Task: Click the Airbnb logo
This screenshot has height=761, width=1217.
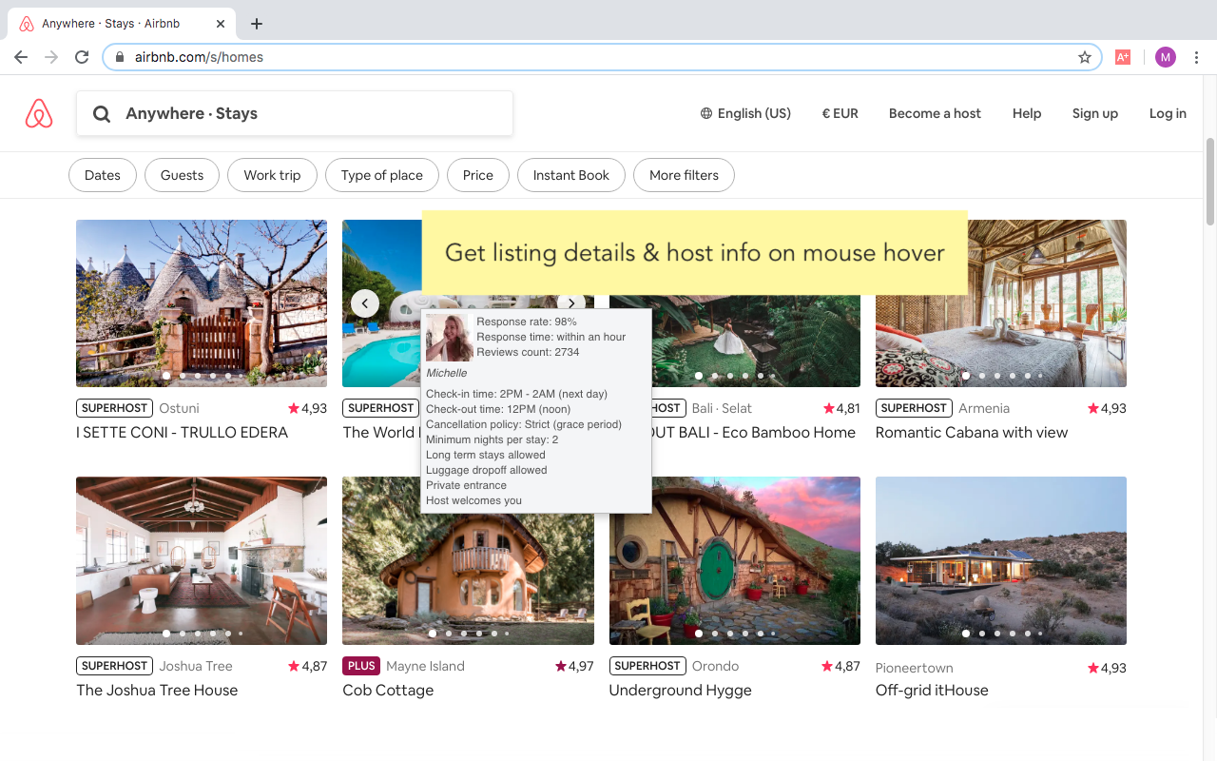Action: point(38,112)
